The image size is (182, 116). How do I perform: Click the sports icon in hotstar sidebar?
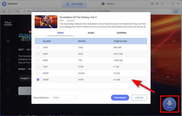(x=8, y=89)
